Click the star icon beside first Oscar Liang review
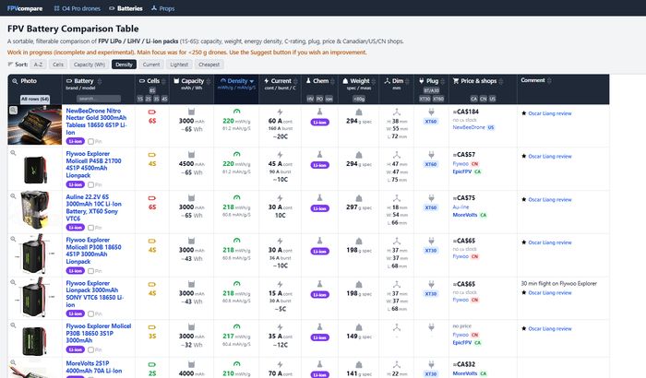 (523, 113)
